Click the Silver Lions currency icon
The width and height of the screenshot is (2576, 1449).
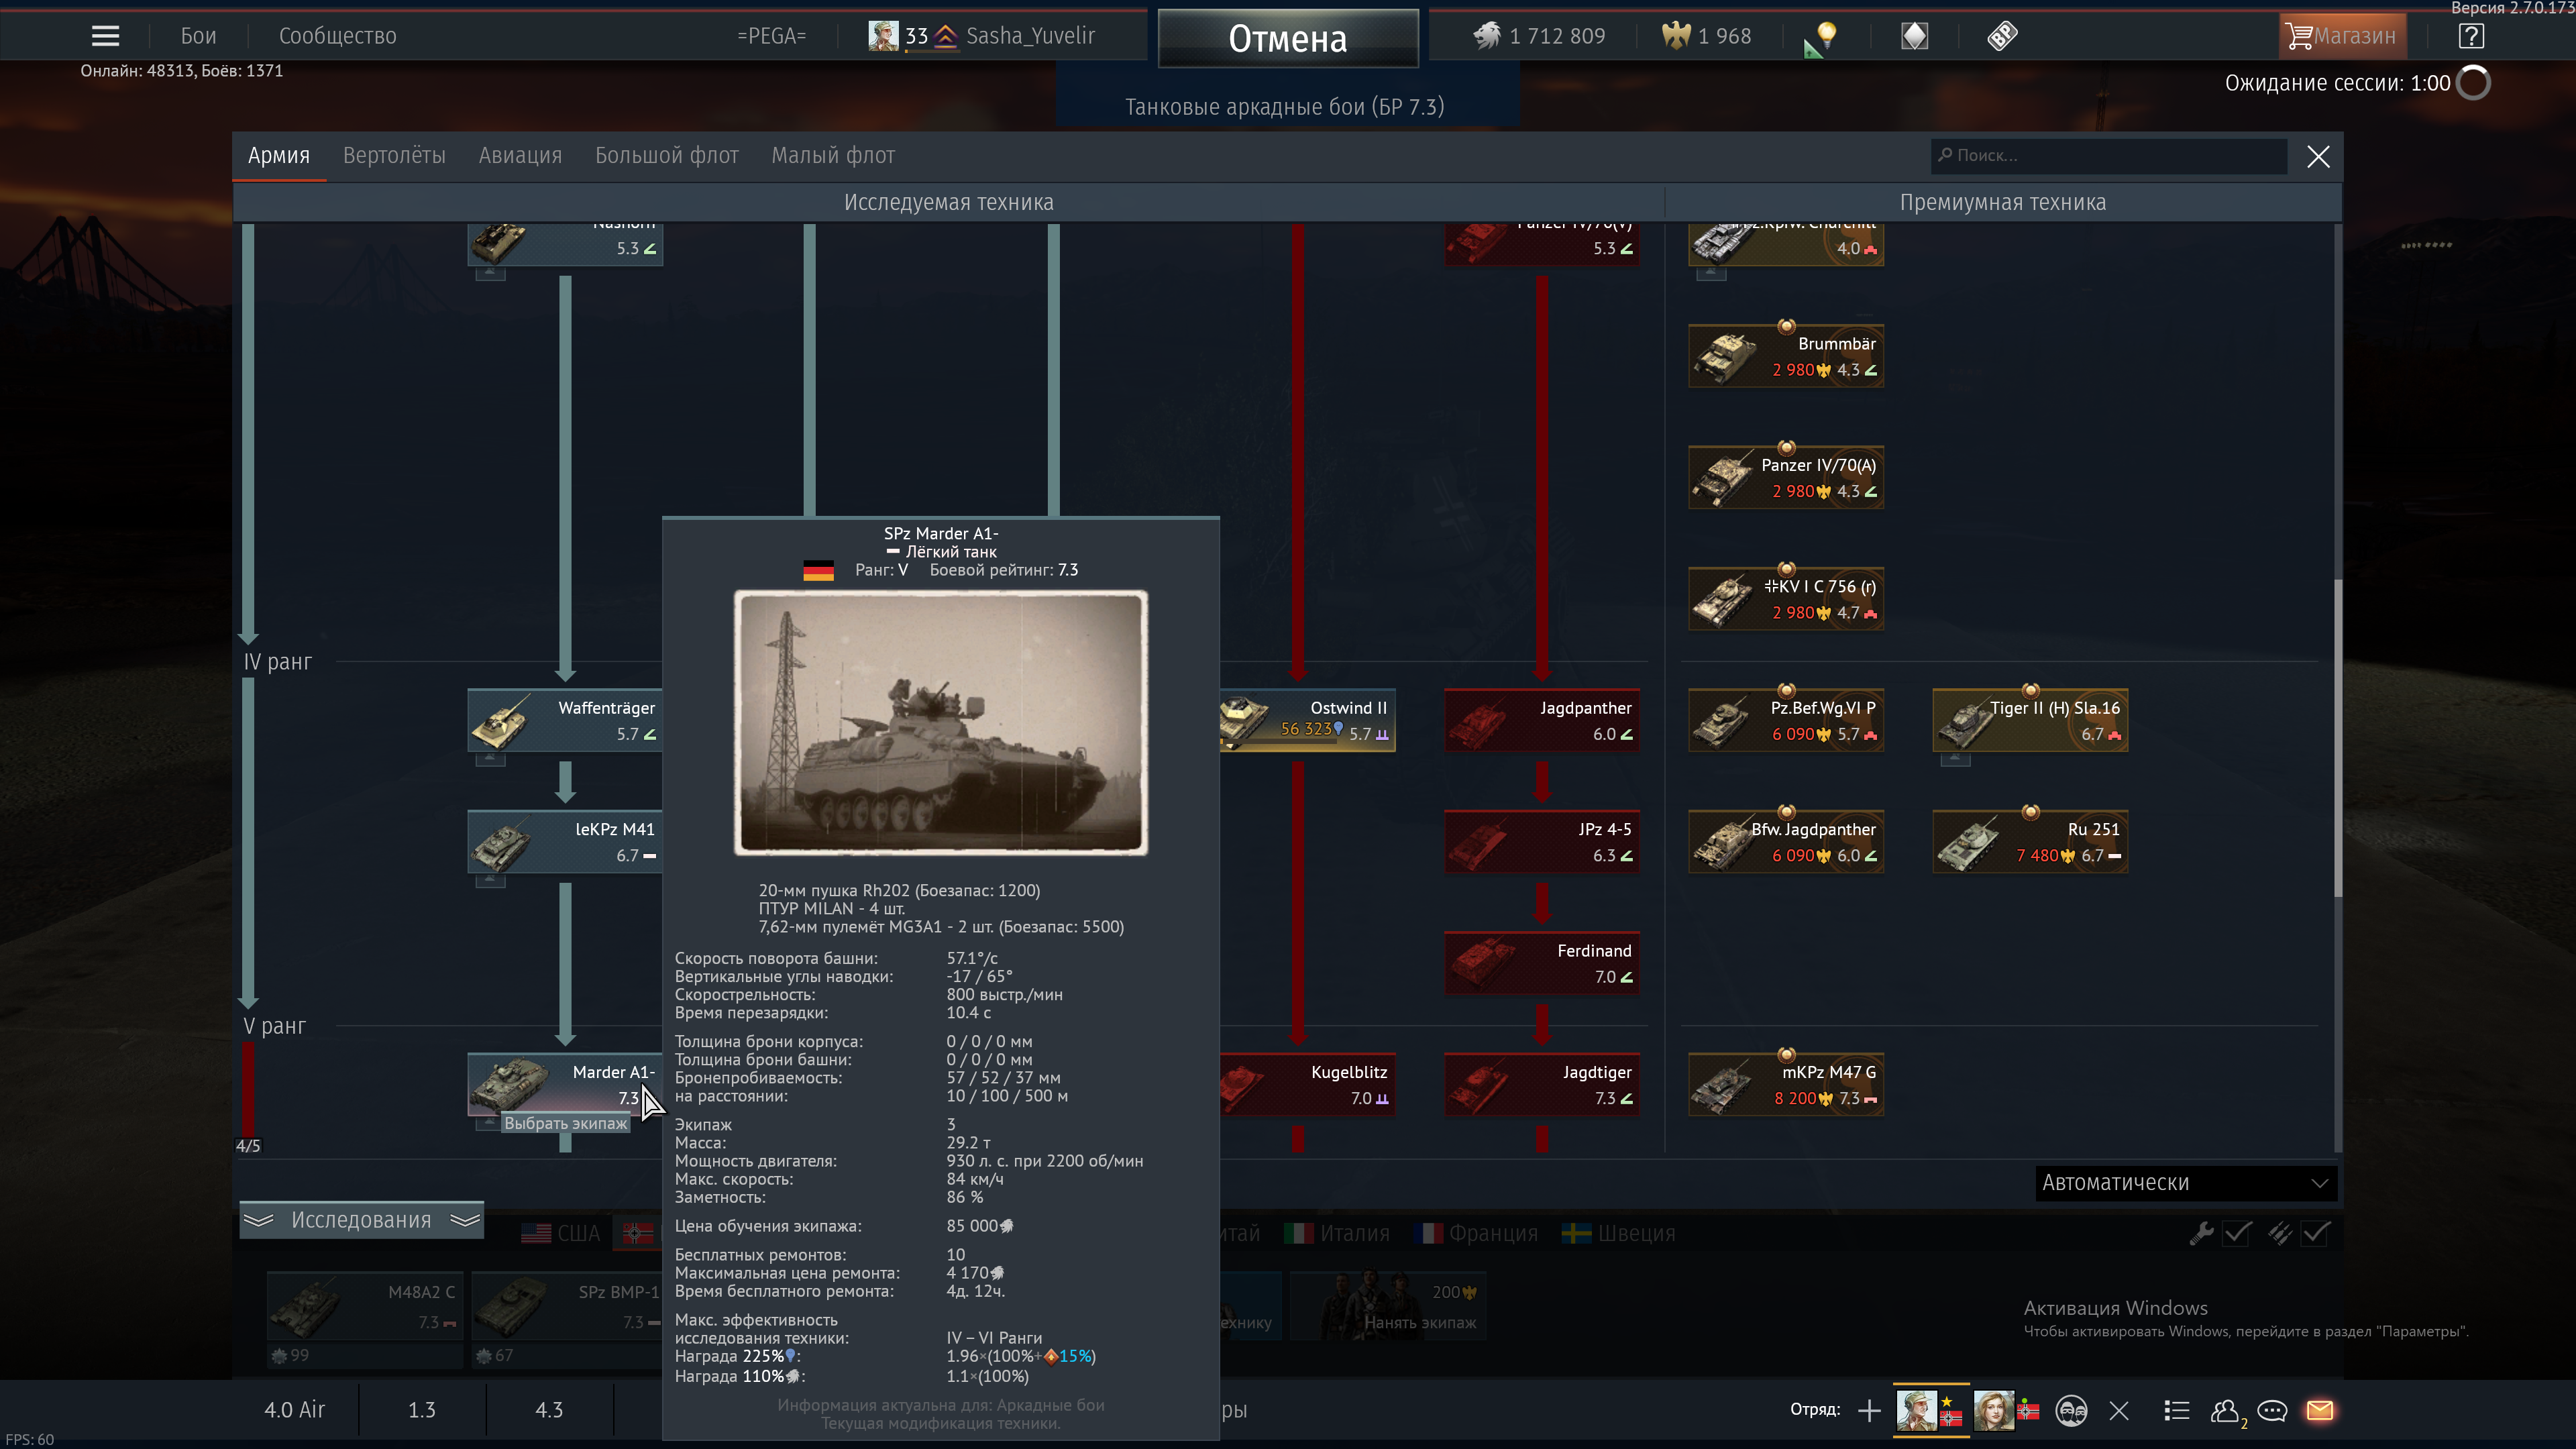click(1486, 36)
